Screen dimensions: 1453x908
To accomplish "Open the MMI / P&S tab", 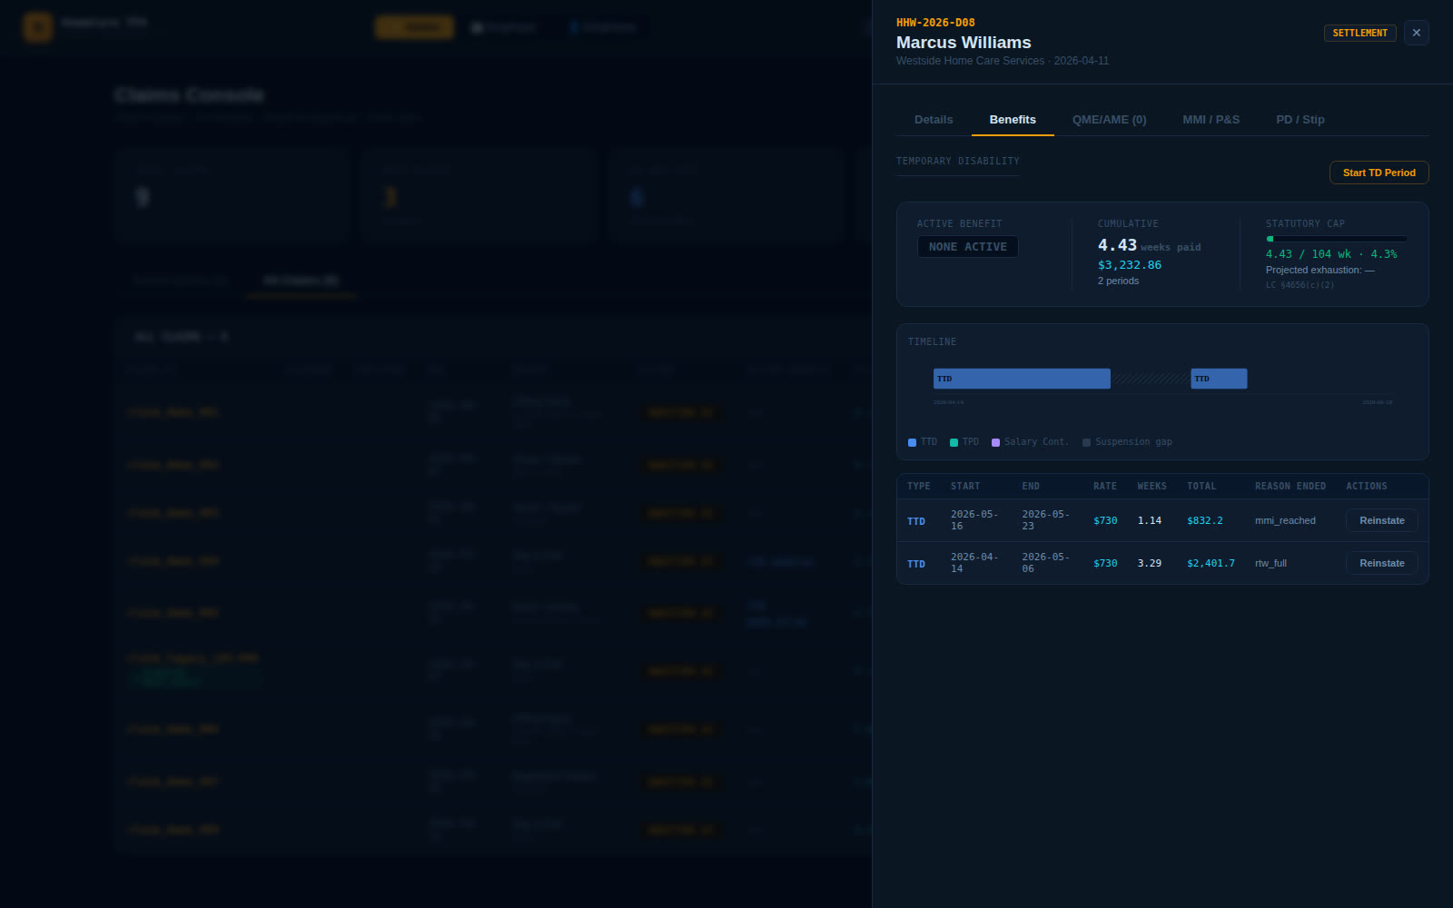I will (x=1211, y=120).
